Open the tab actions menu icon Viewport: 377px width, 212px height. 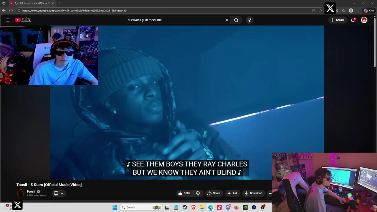click(x=4, y=3)
